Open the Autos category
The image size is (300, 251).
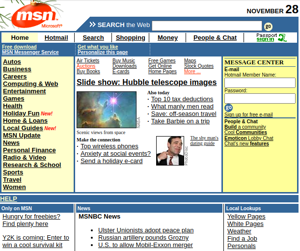12,62
